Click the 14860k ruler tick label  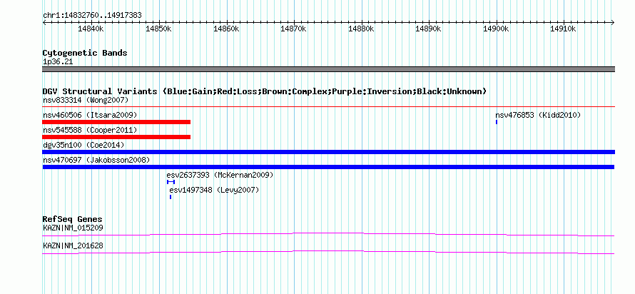pyautogui.click(x=226, y=29)
